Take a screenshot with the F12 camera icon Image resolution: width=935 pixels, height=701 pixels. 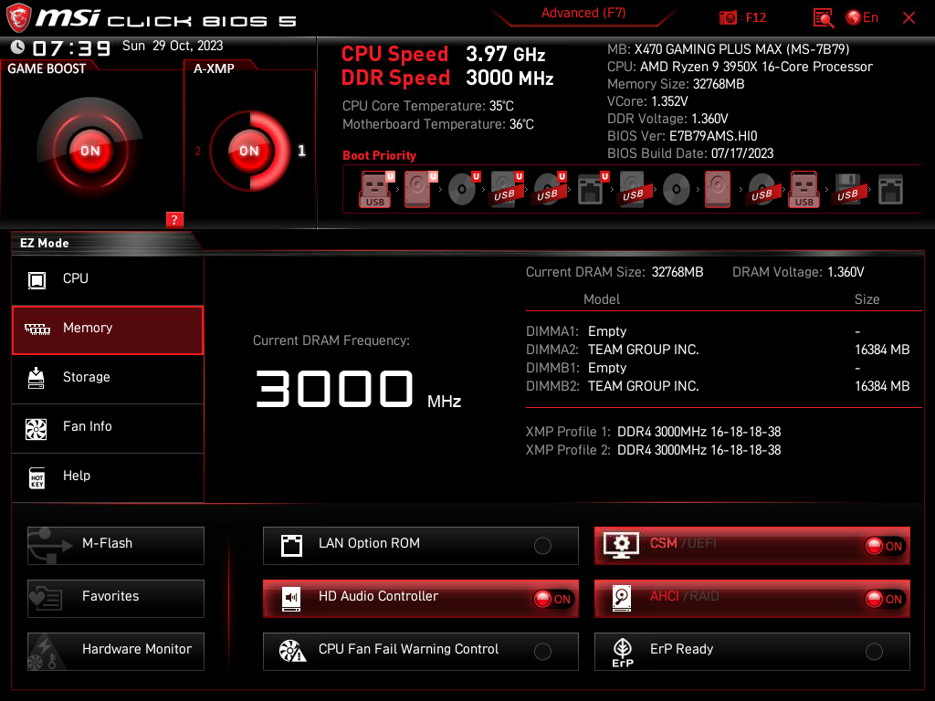[x=728, y=17]
